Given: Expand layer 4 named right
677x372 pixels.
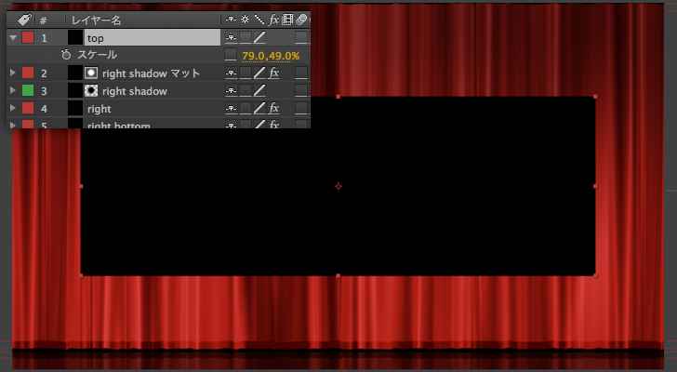Looking at the screenshot, I should 12,109.
